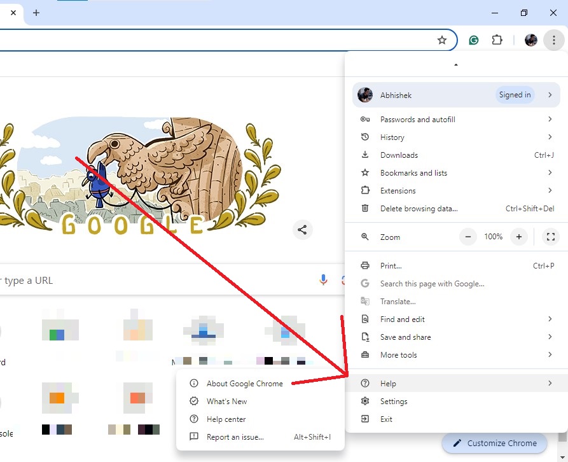The image size is (568, 462).
Task: Expand chevron beside Find and edit
Action: click(550, 319)
